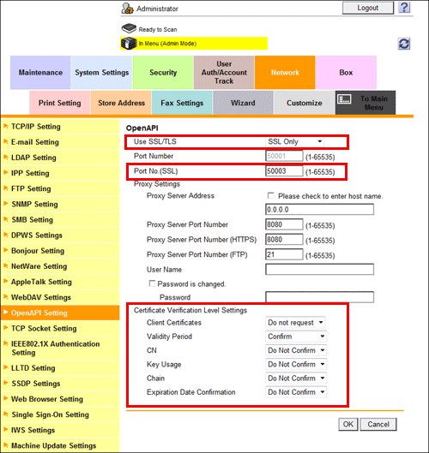Click the Admin Mode printer status icon

129,44
